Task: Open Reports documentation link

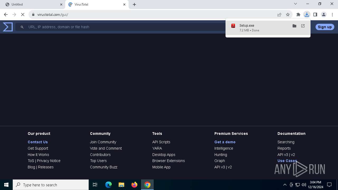Action: [284, 148]
